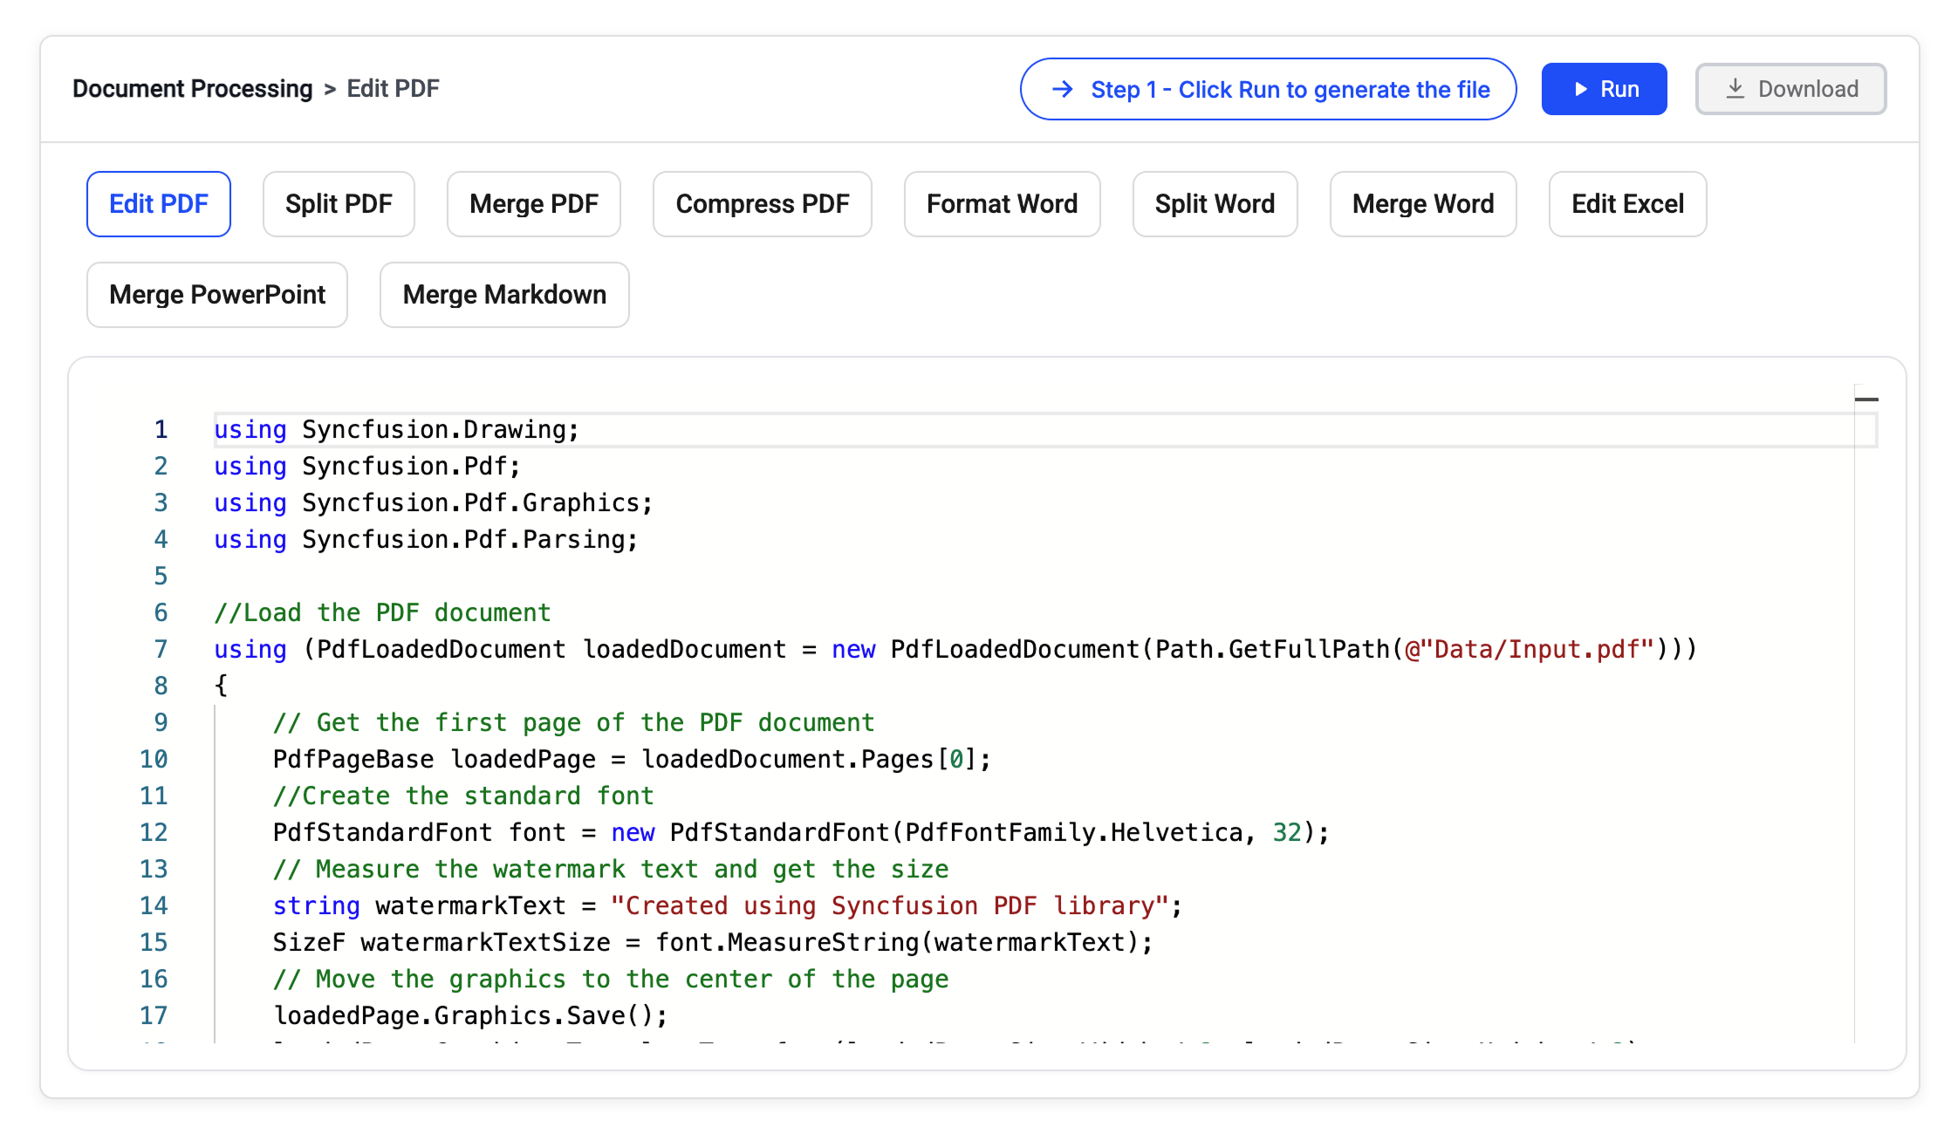1951x1134 pixels.
Task: Select the Split PDF tab
Action: 339,204
